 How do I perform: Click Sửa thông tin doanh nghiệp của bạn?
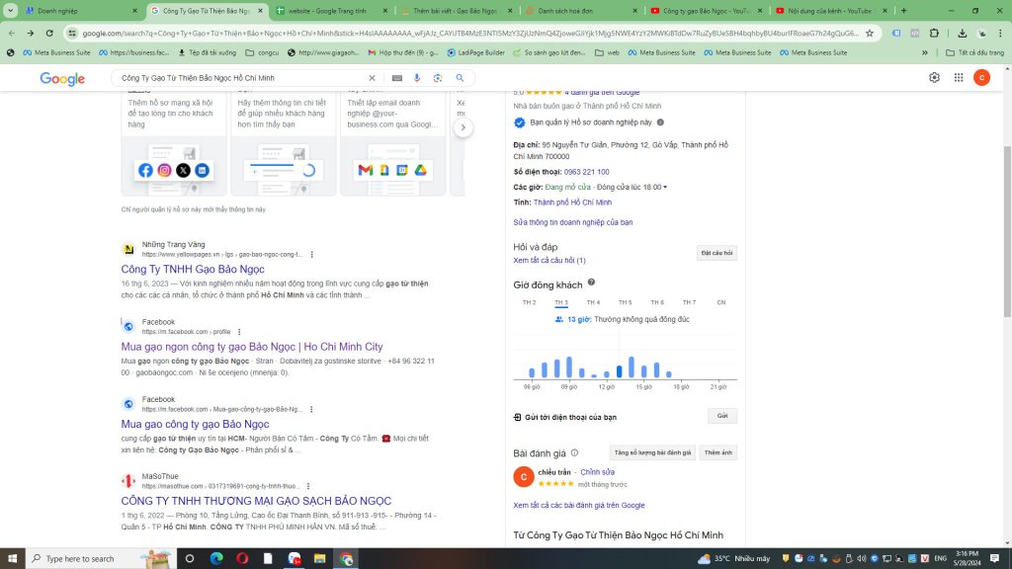[x=572, y=222]
